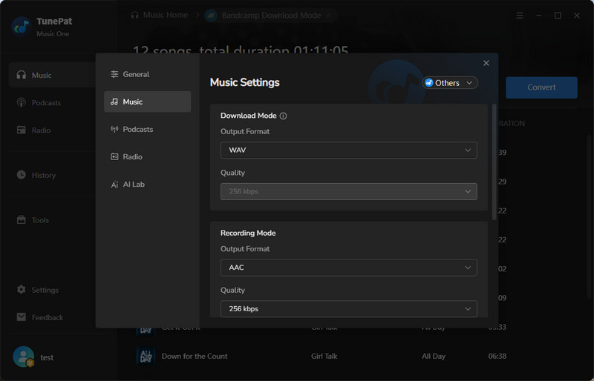
Task: Close the Music Settings dialog
Action: coord(486,63)
